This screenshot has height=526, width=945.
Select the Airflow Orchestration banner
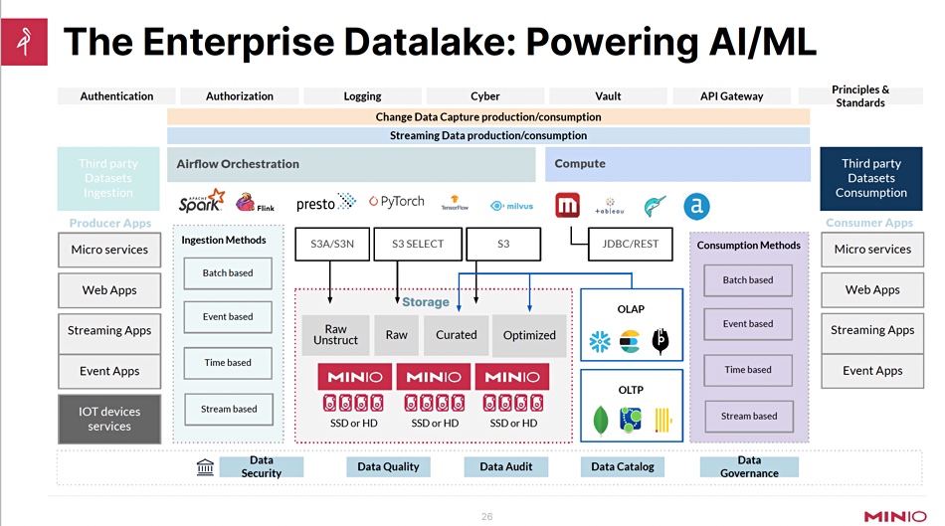pyautogui.click(x=351, y=164)
